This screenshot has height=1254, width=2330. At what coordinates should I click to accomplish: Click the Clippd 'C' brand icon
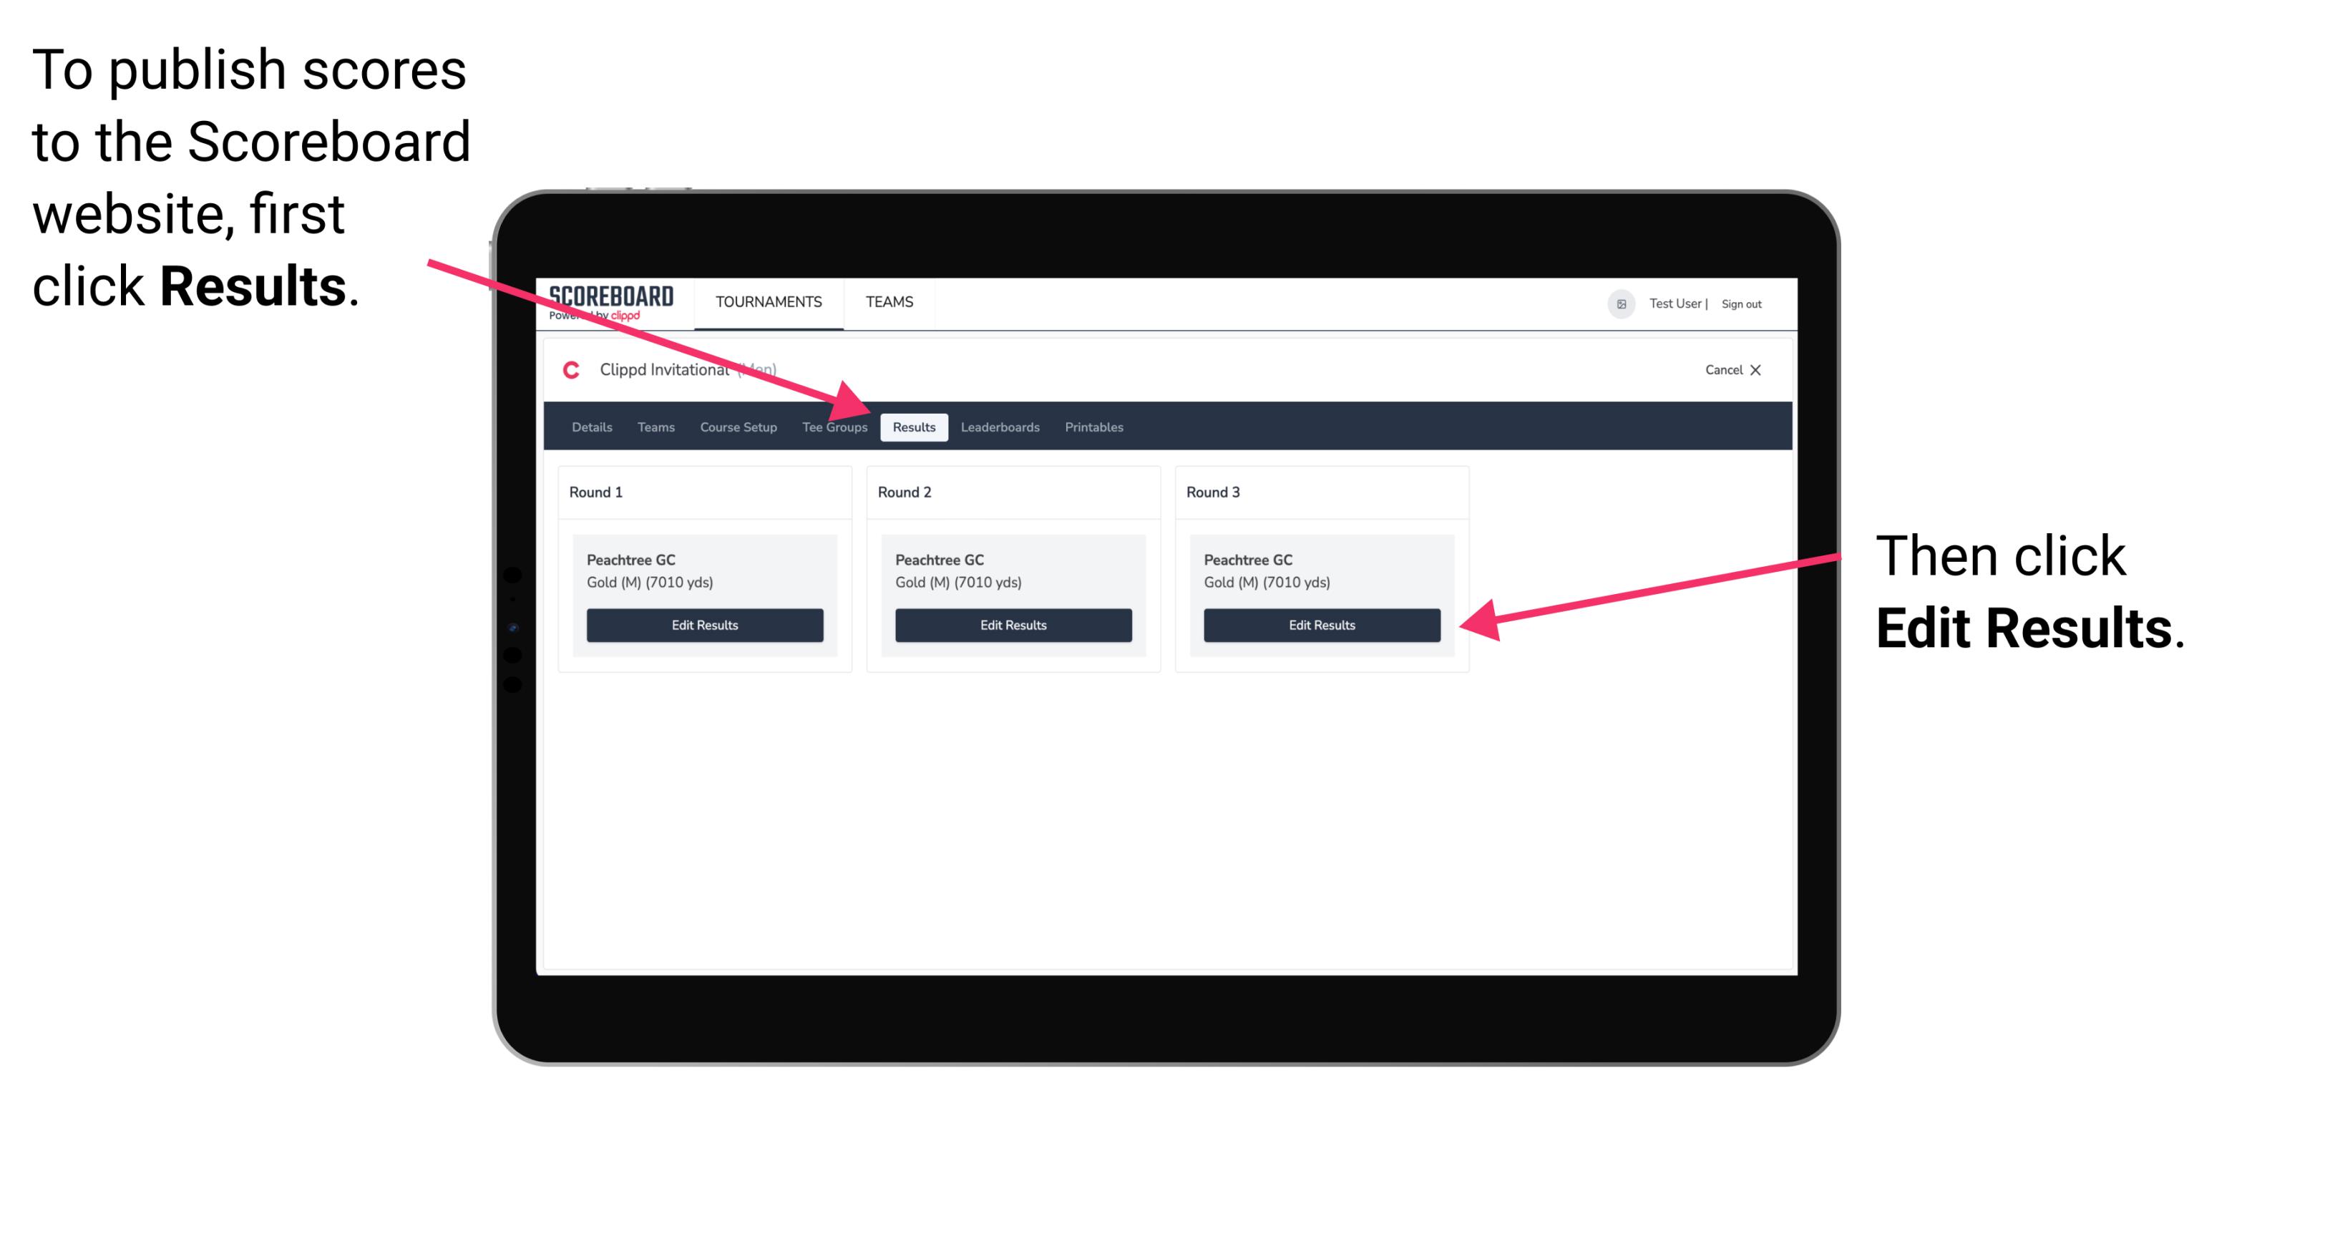[x=568, y=369]
